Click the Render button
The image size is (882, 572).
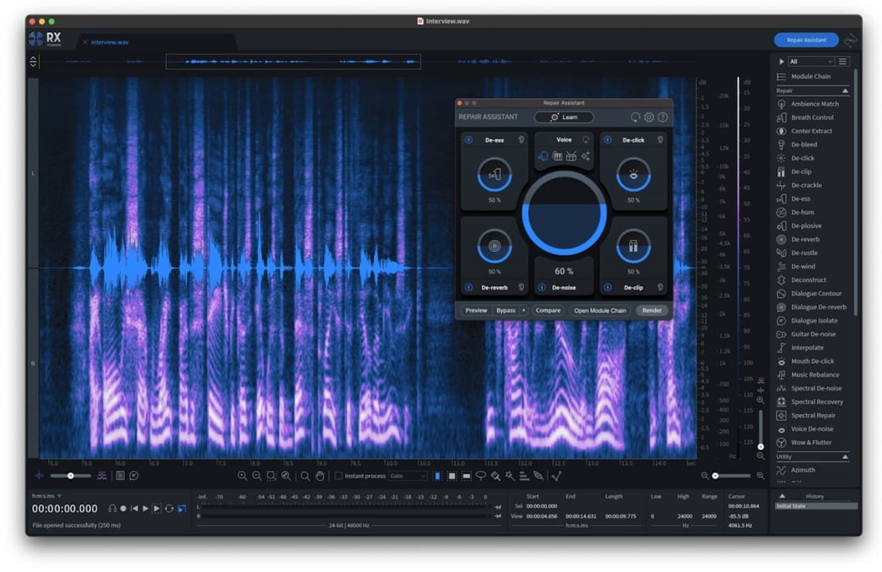pyautogui.click(x=651, y=311)
